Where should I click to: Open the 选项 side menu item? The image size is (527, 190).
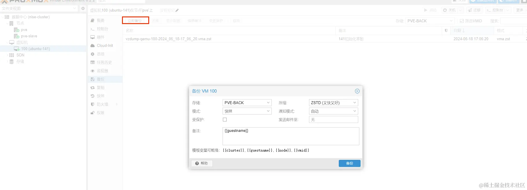[x=105, y=54]
